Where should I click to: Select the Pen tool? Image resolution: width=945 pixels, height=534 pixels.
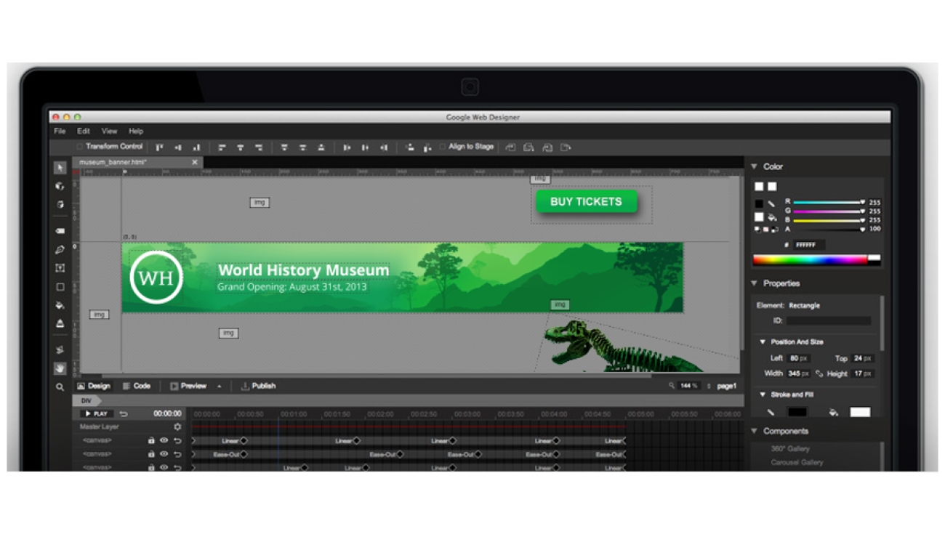tap(60, 249)
